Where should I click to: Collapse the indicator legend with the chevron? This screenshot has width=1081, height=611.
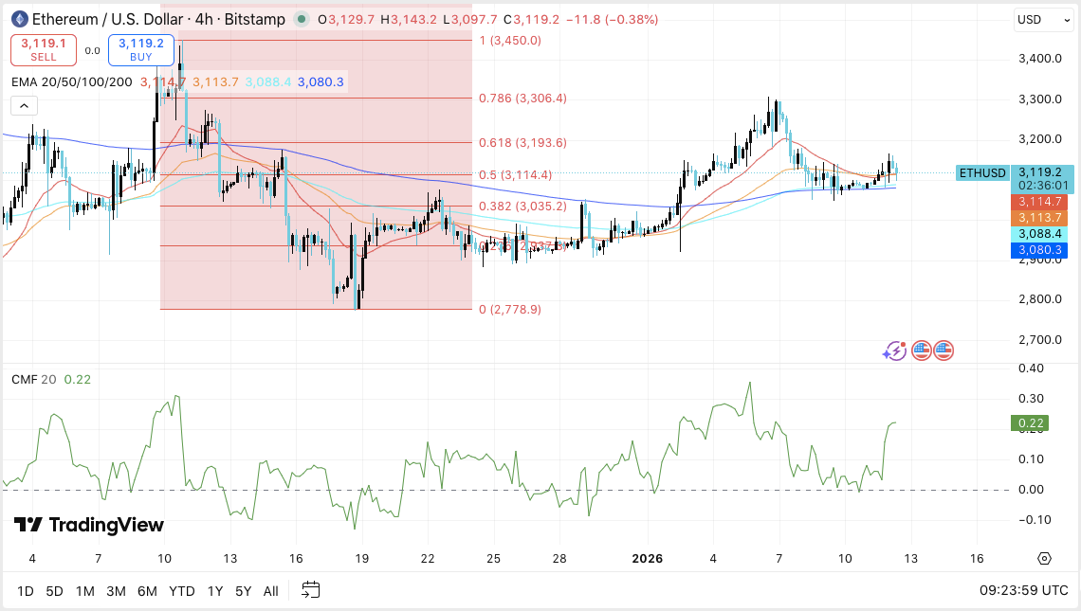coord(23,105)
